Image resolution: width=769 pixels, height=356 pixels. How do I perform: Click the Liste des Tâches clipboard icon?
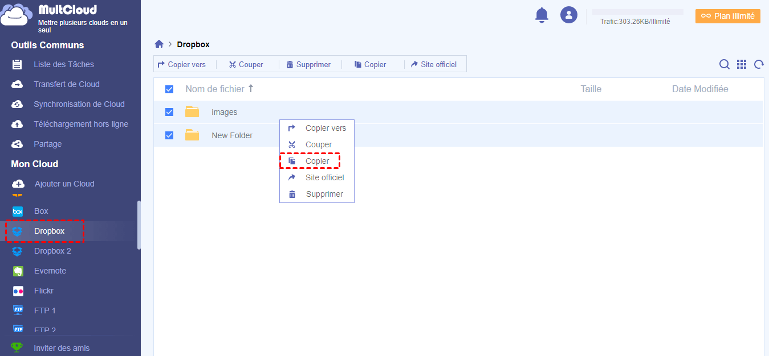pos(17,64)
